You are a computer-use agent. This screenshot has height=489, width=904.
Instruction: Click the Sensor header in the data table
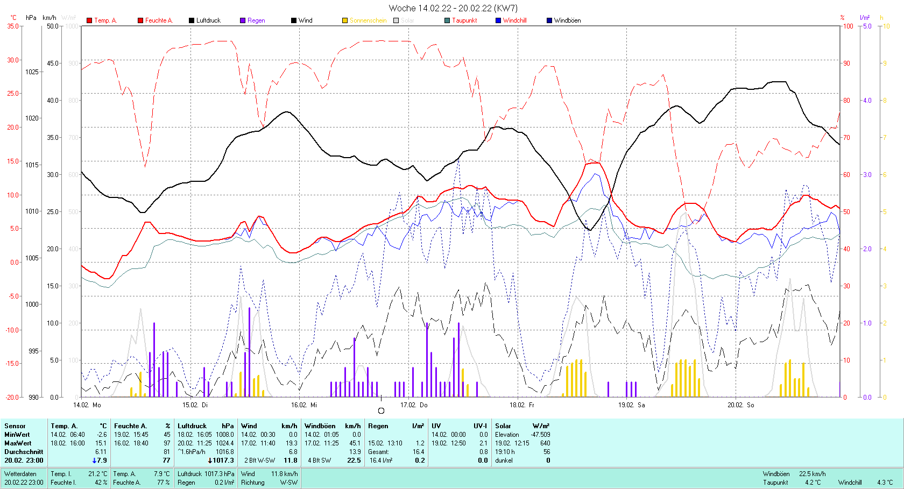click(15, 426)
